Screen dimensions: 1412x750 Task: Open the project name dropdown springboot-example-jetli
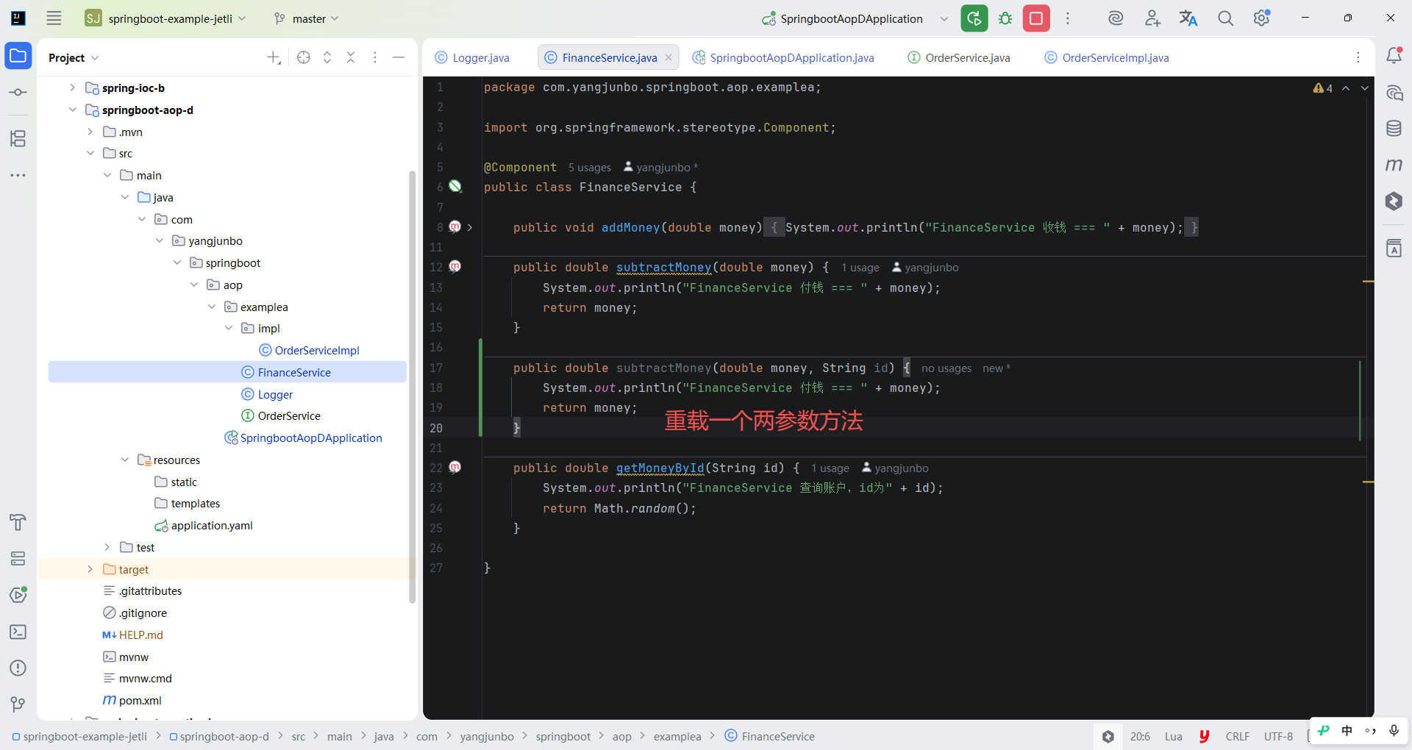165,18
